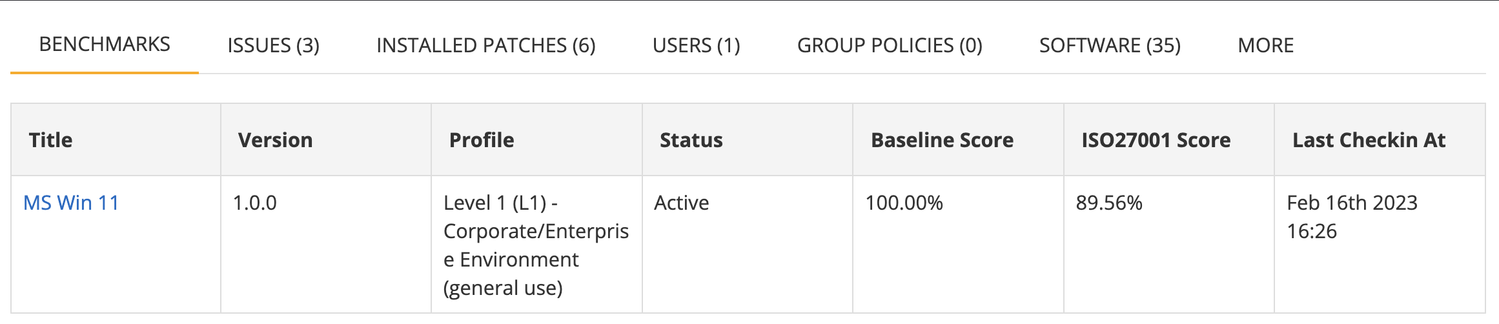
Task: Click the Title column header
Action: pyautogui.click(x=51, y=140)
